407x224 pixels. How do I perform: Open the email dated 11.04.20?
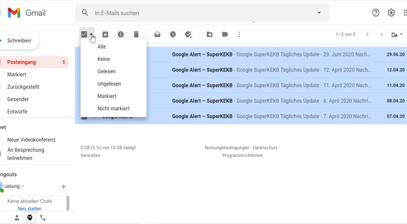coord(241,85)
